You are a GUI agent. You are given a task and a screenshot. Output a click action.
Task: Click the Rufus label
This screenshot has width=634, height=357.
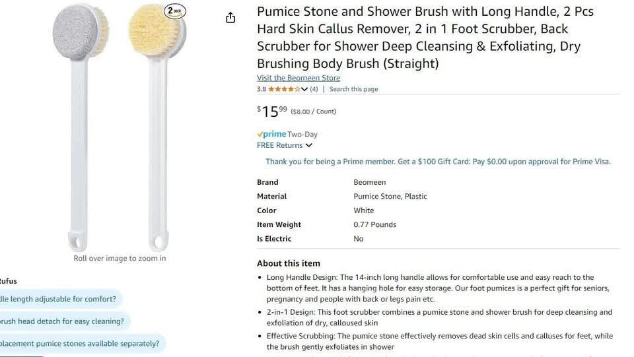coord(9,281)
